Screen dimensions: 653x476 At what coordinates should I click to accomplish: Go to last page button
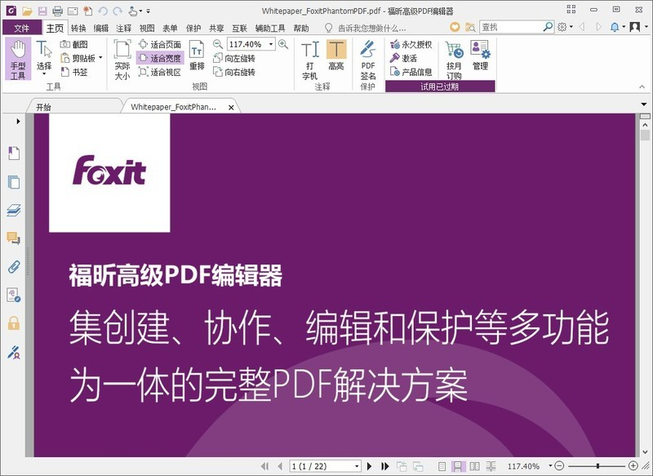click(384, 466)
